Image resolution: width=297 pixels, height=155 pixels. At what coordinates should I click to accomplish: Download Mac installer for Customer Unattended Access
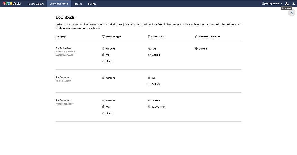[x=108, y=107]
